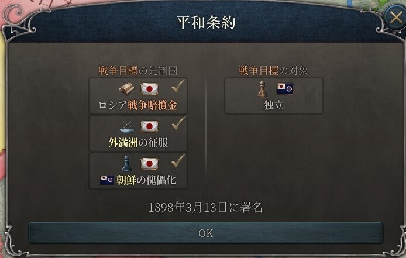Click the gold bars war reparations icon
This screenshot has height=258, width=406.
coord(127,89)
